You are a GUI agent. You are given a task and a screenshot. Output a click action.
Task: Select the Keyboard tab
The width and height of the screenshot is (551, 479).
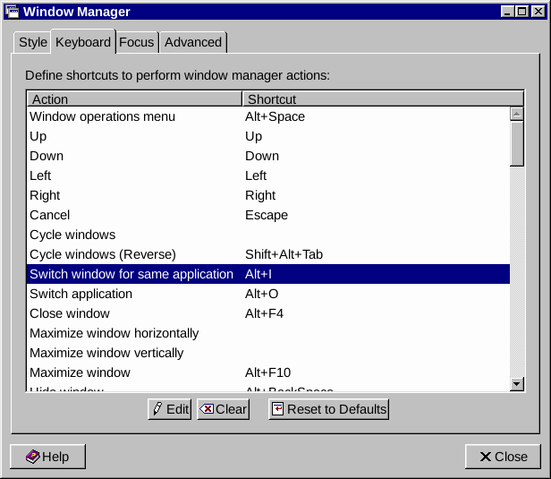(x=83, y=42)
